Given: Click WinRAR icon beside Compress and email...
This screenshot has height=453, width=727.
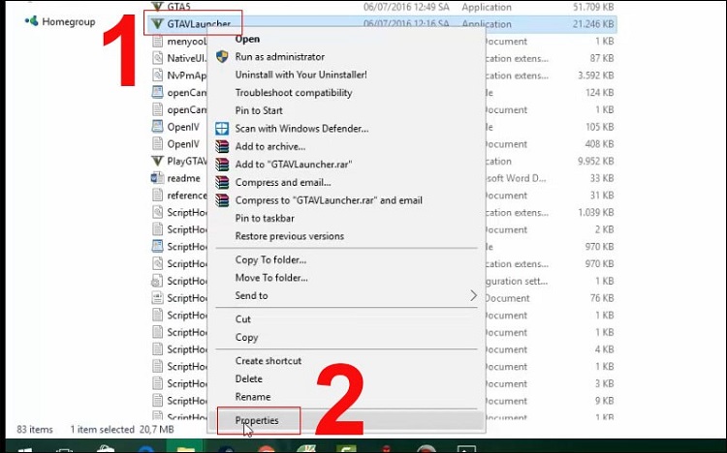Looking at the screenshot, I should pos(222,183).
